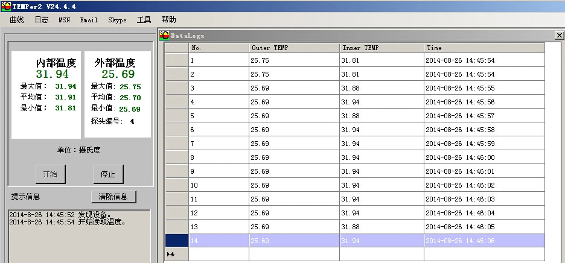
Task: Click Outer TEMP cell in row 1
Action: coord(294,60)
